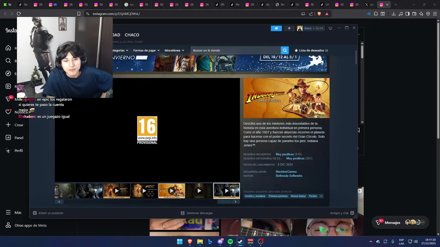Viewport: 440px width, 247px height.
Task: Click Añadir un producto button
Action: click(x=48, y=213)
